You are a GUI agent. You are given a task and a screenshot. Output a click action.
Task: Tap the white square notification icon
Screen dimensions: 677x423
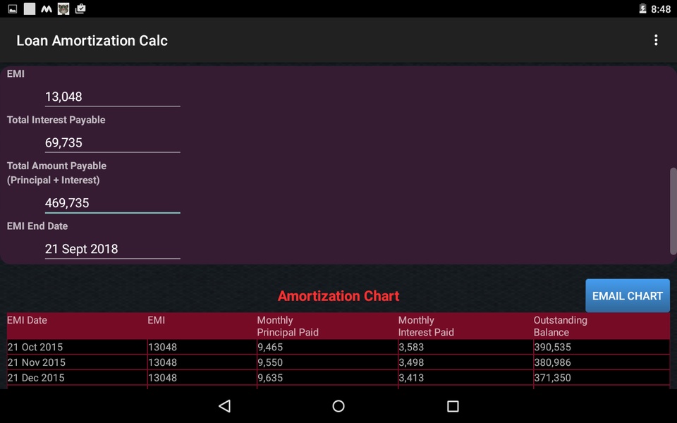[x=30, y=8]
